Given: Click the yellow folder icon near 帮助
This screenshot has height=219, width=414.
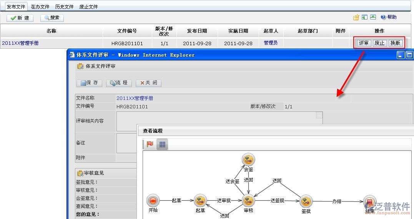Looking at the screenshot, I should coord(356,17).
